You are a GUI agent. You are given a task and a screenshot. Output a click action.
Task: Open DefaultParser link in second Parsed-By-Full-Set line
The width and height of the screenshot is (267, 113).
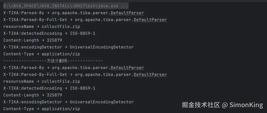(150, 74)
